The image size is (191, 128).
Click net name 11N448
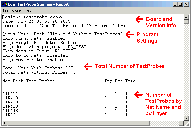[x=10, y=111]
